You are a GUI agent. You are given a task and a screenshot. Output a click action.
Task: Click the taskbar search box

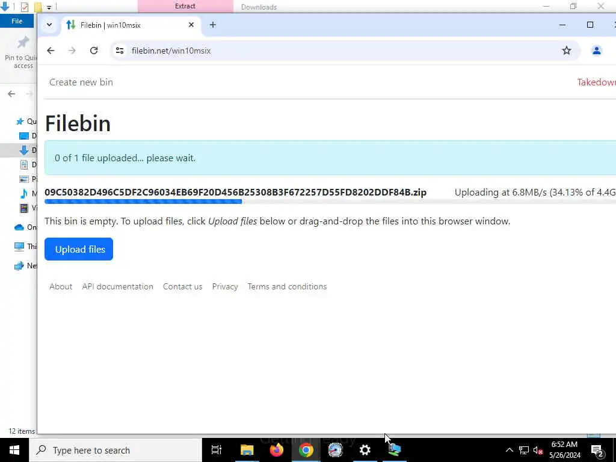pyautogui.click(x=115, y=450)
